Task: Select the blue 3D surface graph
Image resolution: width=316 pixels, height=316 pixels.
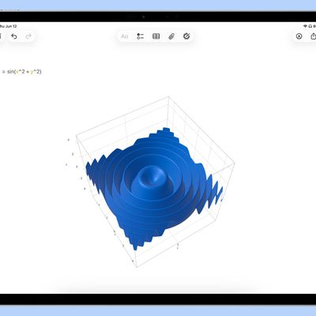Action: pos(155,188)
